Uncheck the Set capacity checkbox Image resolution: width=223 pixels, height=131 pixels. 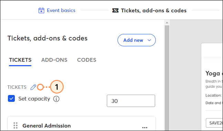tap(11, 98)
